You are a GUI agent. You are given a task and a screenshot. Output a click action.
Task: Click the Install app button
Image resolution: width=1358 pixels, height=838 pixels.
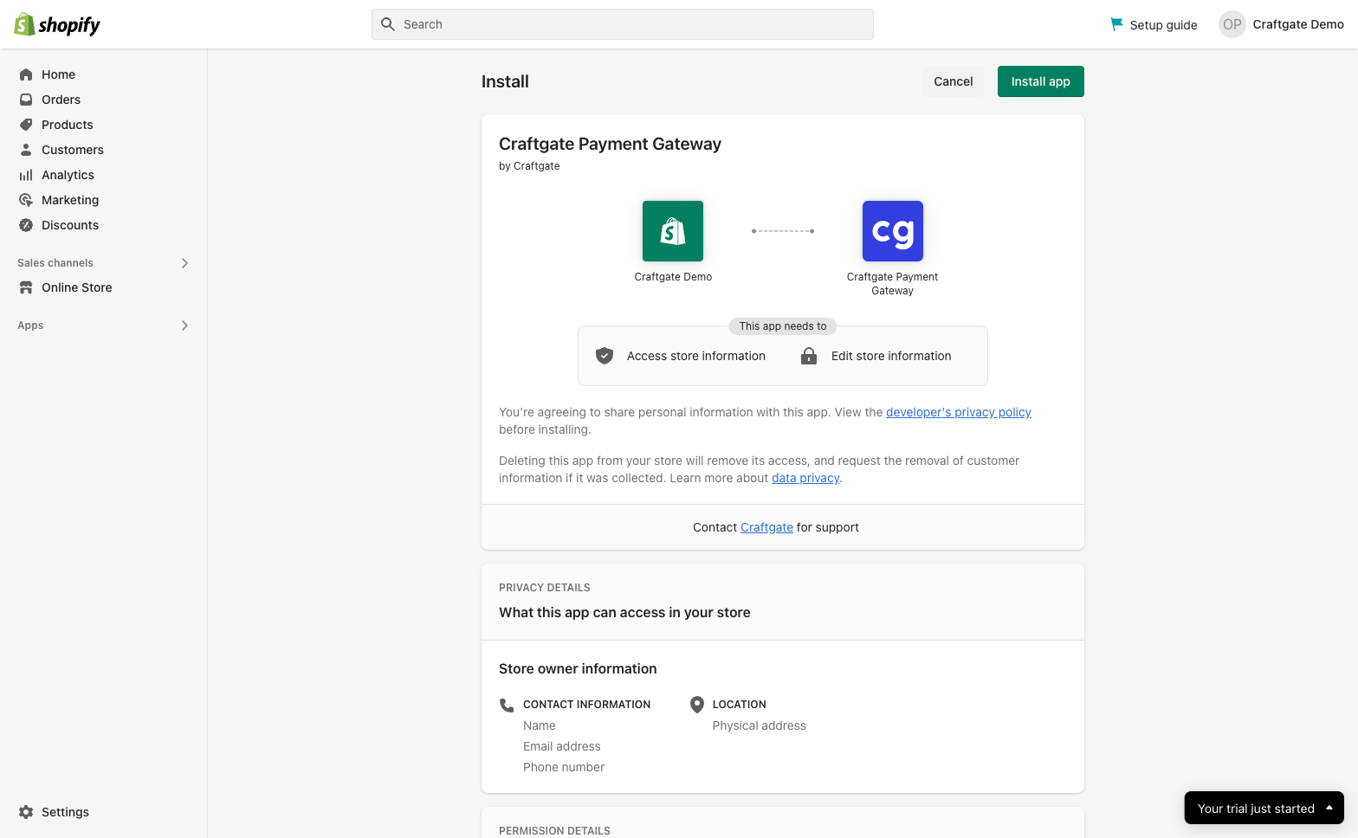(x=1041, y=81)
